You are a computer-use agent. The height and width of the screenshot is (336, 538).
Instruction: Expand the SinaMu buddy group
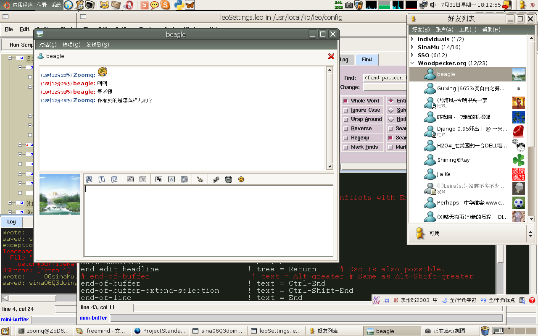[412, 47]
